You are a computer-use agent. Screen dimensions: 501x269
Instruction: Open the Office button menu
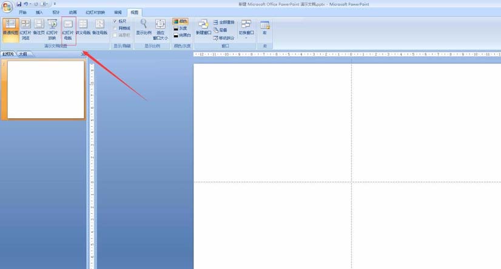(7, 7)
